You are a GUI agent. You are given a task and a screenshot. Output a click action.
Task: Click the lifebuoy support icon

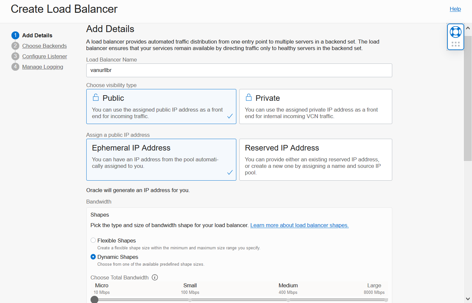pyautogui.click(x=455, y=32)
